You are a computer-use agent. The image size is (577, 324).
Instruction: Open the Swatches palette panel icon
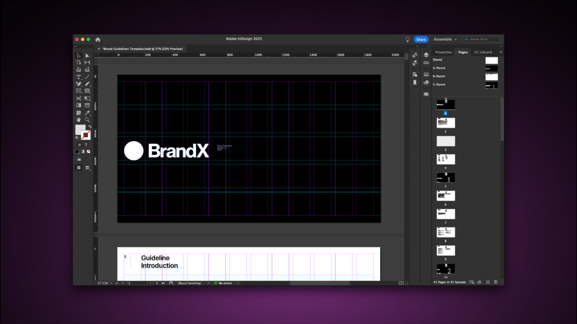point(426,83)
